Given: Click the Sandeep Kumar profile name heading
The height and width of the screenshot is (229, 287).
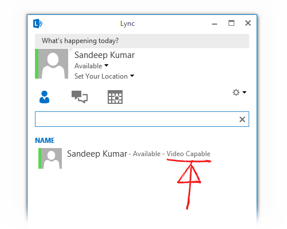Looking at the screenshot, I should pyautogui.click(x=104, y=55).
